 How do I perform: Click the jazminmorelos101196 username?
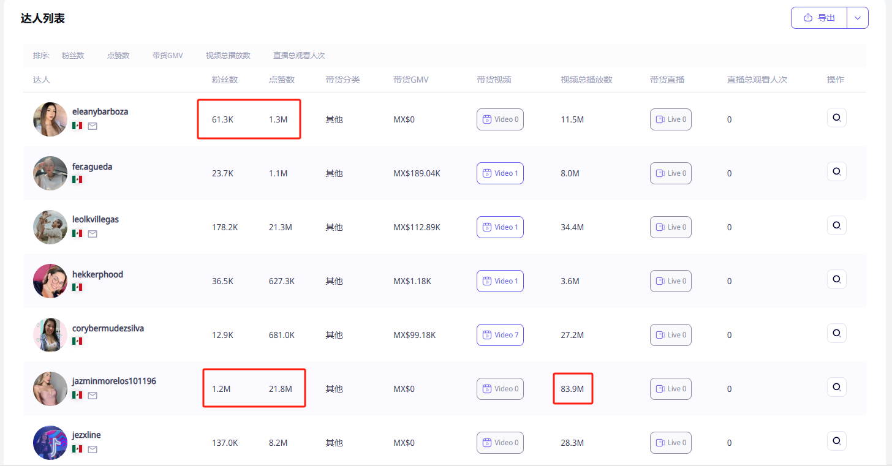[x=114, y=381]
